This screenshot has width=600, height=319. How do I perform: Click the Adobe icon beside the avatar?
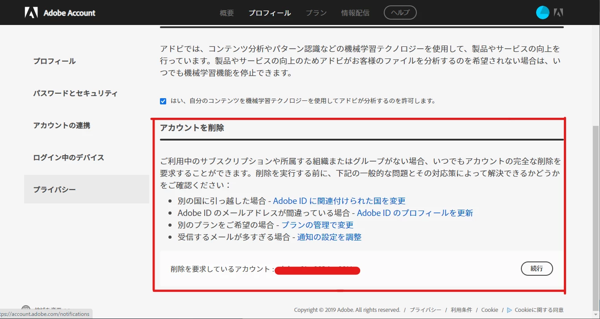(x=558, y=12)
